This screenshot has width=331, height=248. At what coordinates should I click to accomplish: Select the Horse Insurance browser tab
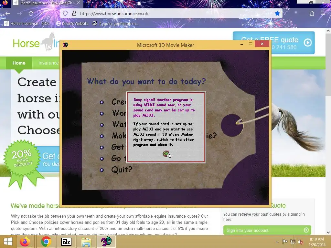[47, 3]
